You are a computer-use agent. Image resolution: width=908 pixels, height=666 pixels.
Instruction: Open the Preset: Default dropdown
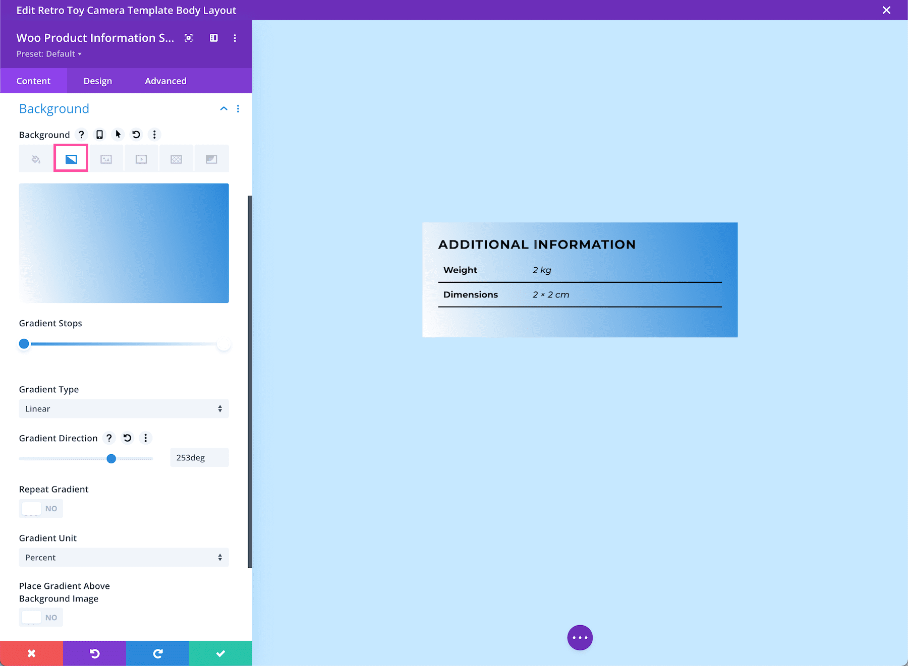49,53
